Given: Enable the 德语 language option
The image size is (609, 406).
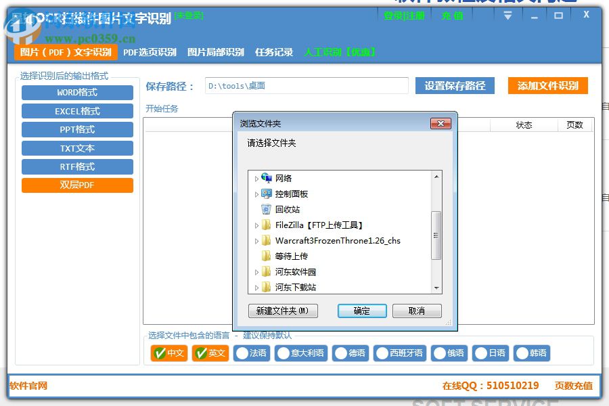Looking at the screenshot, I should (x=351, y=353).
